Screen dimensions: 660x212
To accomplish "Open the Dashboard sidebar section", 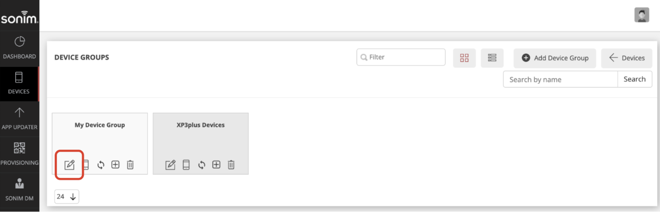I will tap(19, 48).
